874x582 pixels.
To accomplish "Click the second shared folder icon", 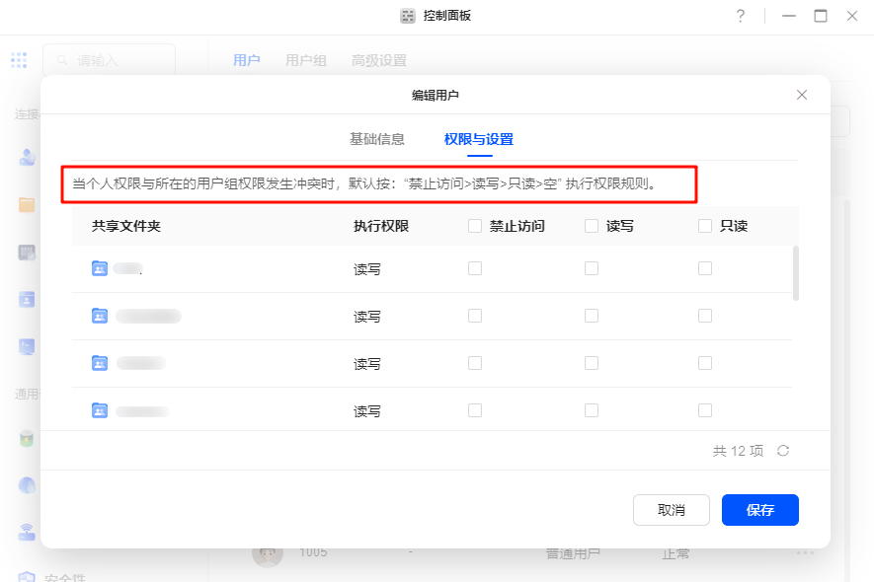I will 100,316.
